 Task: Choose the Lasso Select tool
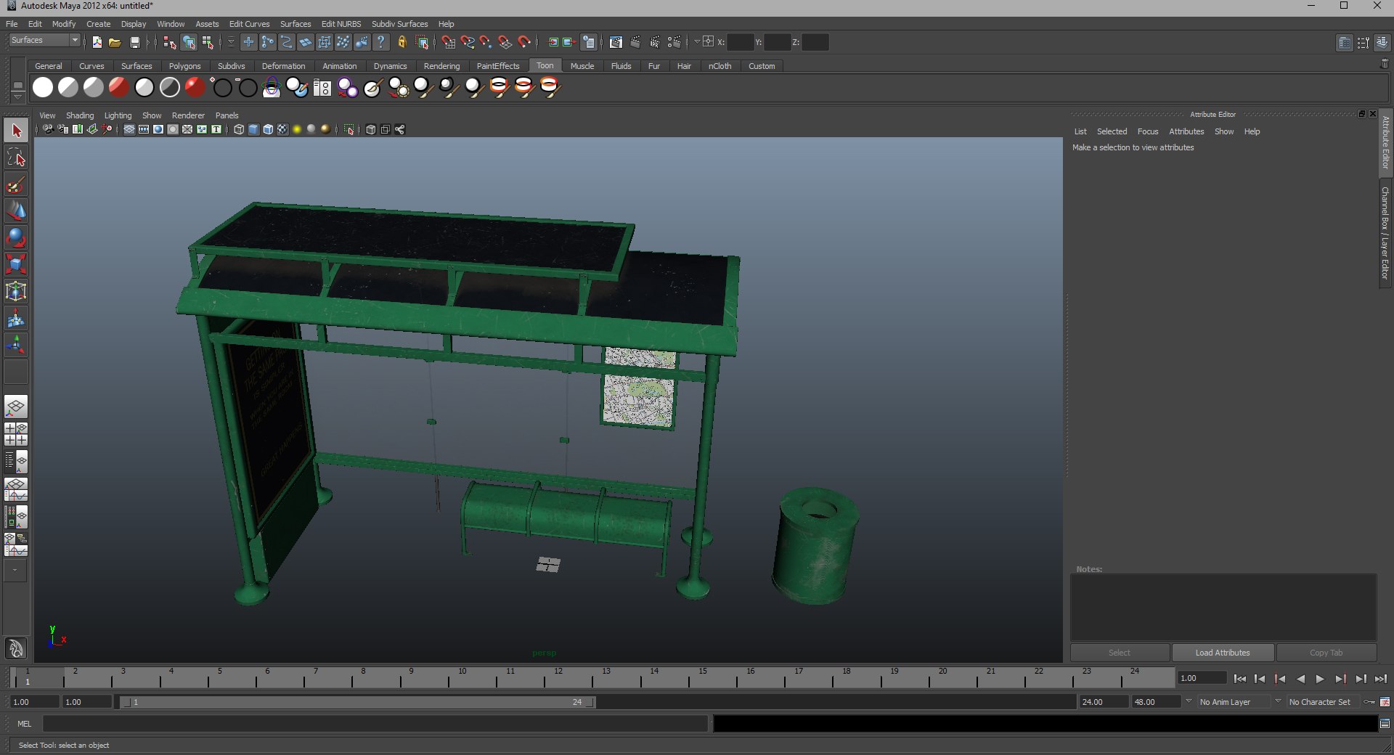(16, 158)
